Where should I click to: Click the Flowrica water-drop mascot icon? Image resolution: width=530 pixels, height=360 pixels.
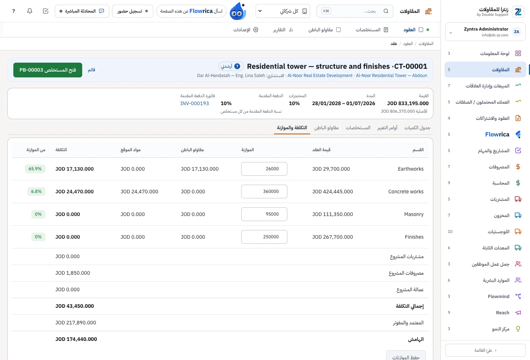tap(238, 11)
